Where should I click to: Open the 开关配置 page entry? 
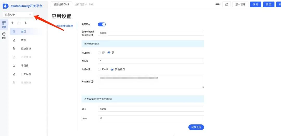coord(26,74)
